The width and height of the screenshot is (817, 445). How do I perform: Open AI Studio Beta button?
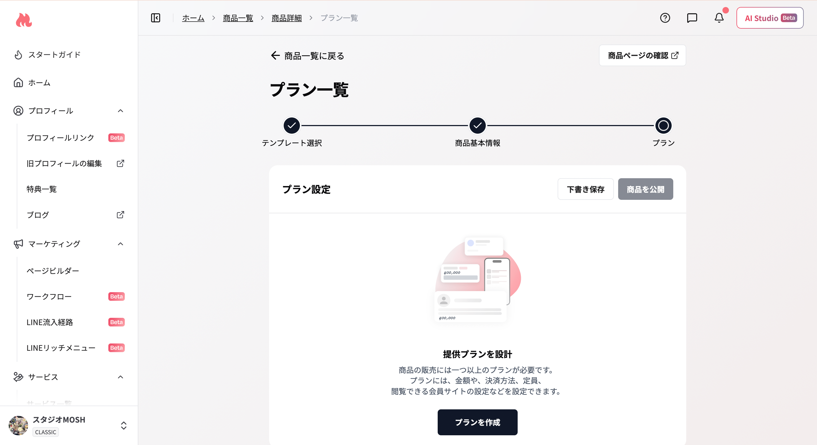point(770,18)
